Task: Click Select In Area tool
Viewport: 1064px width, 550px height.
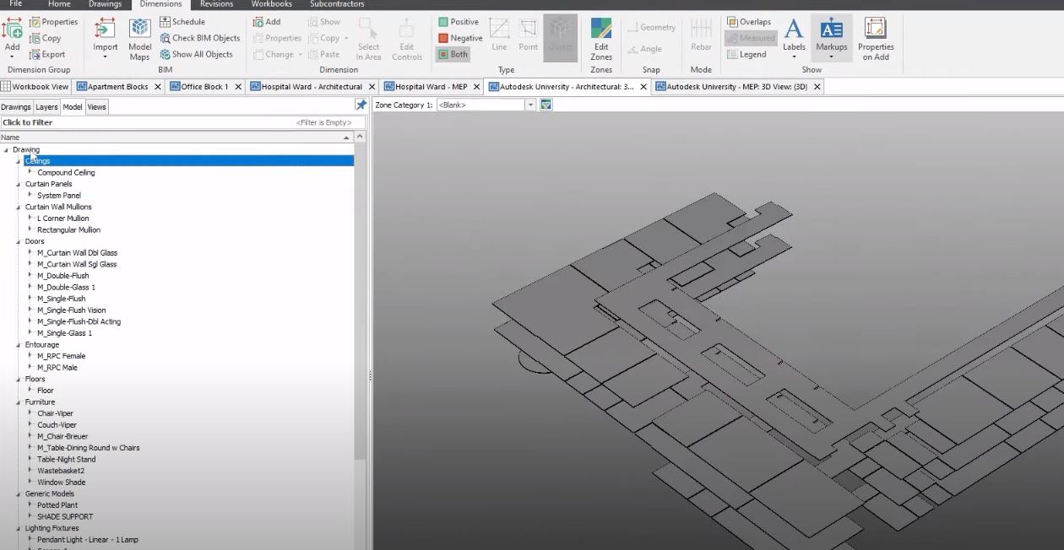Action: (x=368, y=39)
